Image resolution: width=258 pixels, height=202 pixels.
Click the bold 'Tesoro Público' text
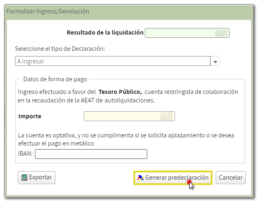pos(120,92)
